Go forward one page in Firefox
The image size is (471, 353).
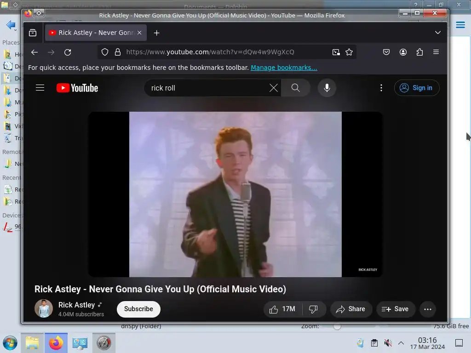[x=51, y=52]
